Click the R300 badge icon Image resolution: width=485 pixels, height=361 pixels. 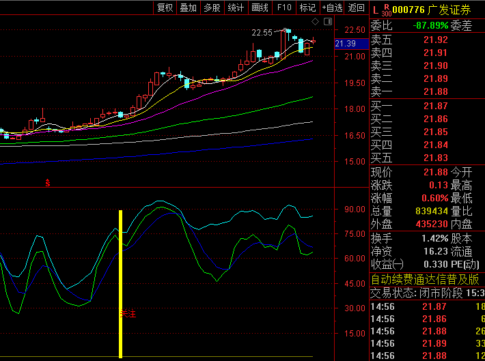[x=386, y=10]
